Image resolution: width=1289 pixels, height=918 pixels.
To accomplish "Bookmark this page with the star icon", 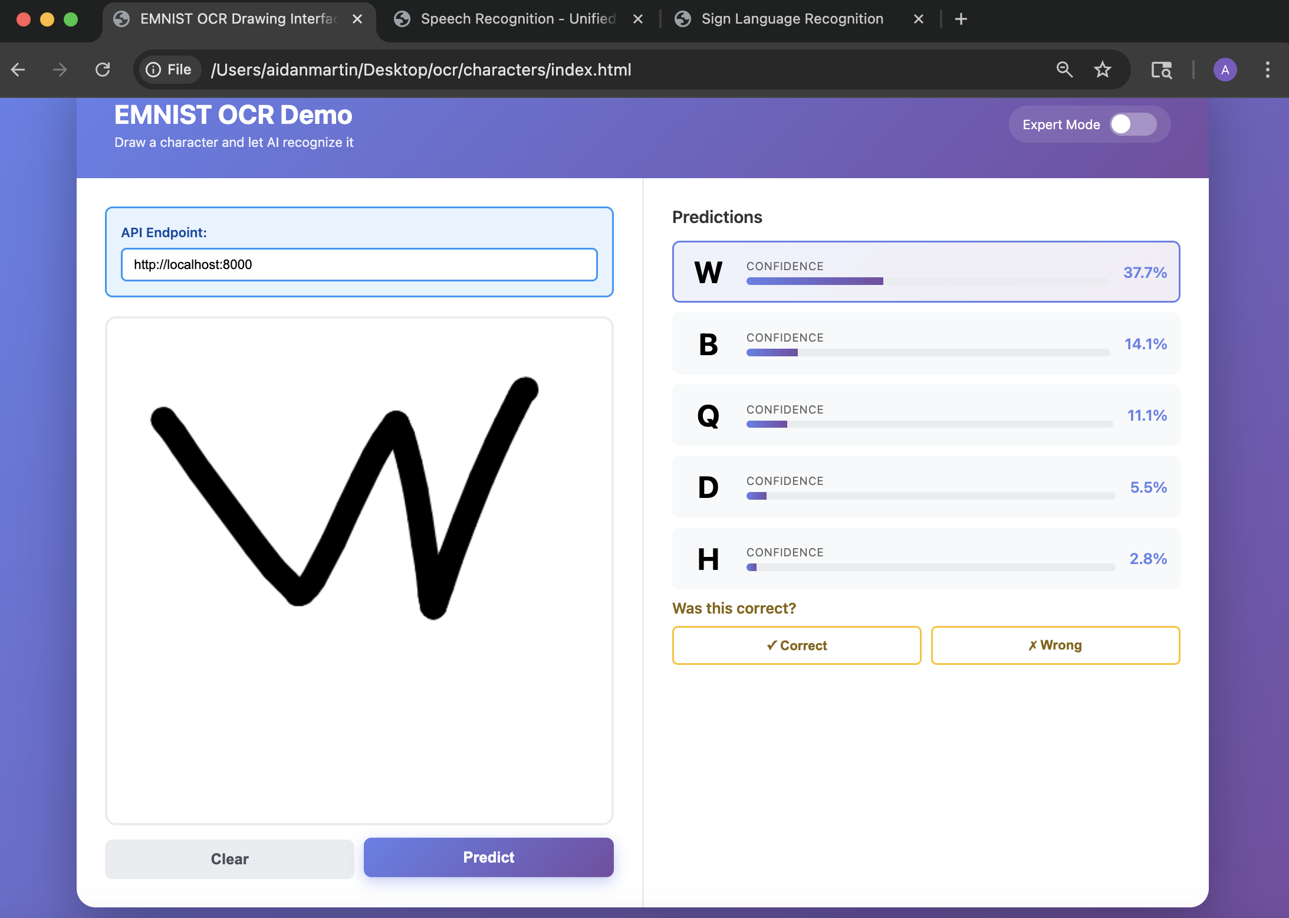I will pyautogui.click(x=1102, y=70).
